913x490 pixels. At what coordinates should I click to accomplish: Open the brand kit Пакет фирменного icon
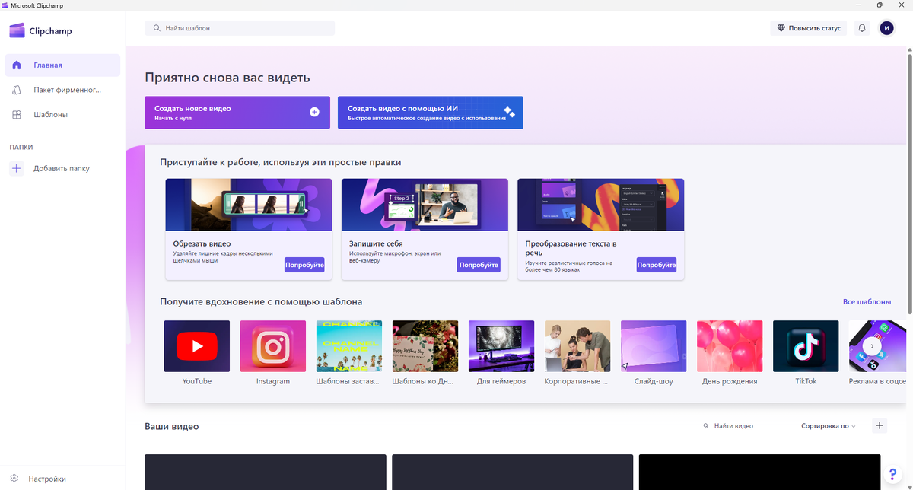17,90
